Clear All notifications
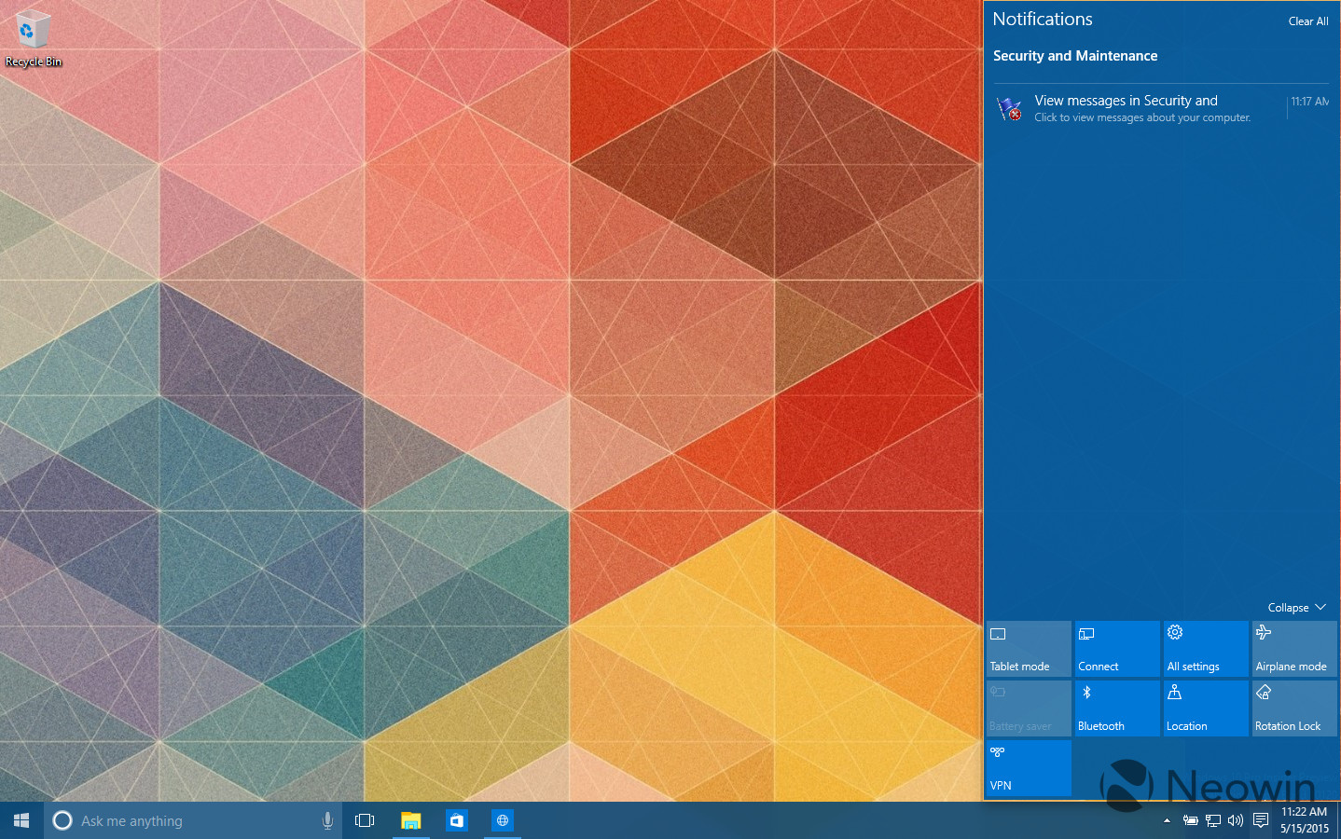Screen dimensions: 1341x839 pos(1308,21)
